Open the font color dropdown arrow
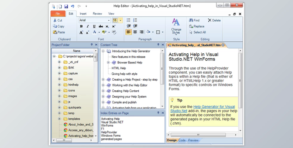Screen dimensions: 293x148 [99, 32]
